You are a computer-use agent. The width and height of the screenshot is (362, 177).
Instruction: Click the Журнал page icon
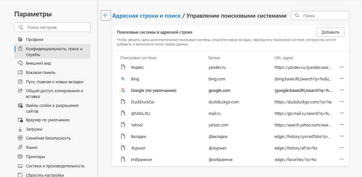pyautogui.click(x=123, y=148)
